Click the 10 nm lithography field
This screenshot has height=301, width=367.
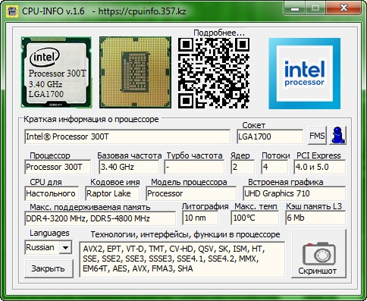[x=200, y=218]
